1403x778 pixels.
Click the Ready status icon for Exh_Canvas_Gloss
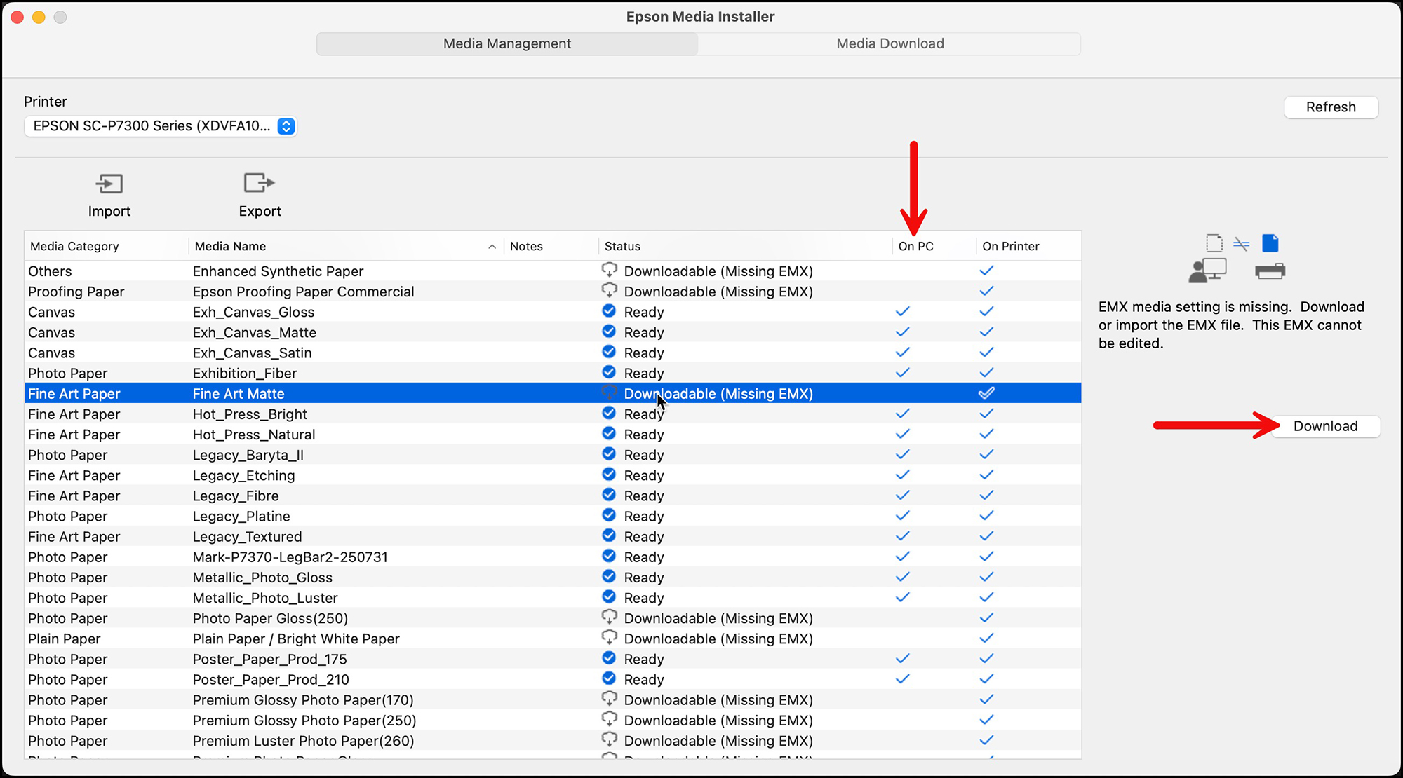click(609, 310)
